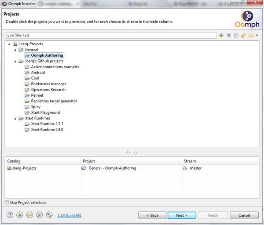Click the master stream icon

(185, 168)
